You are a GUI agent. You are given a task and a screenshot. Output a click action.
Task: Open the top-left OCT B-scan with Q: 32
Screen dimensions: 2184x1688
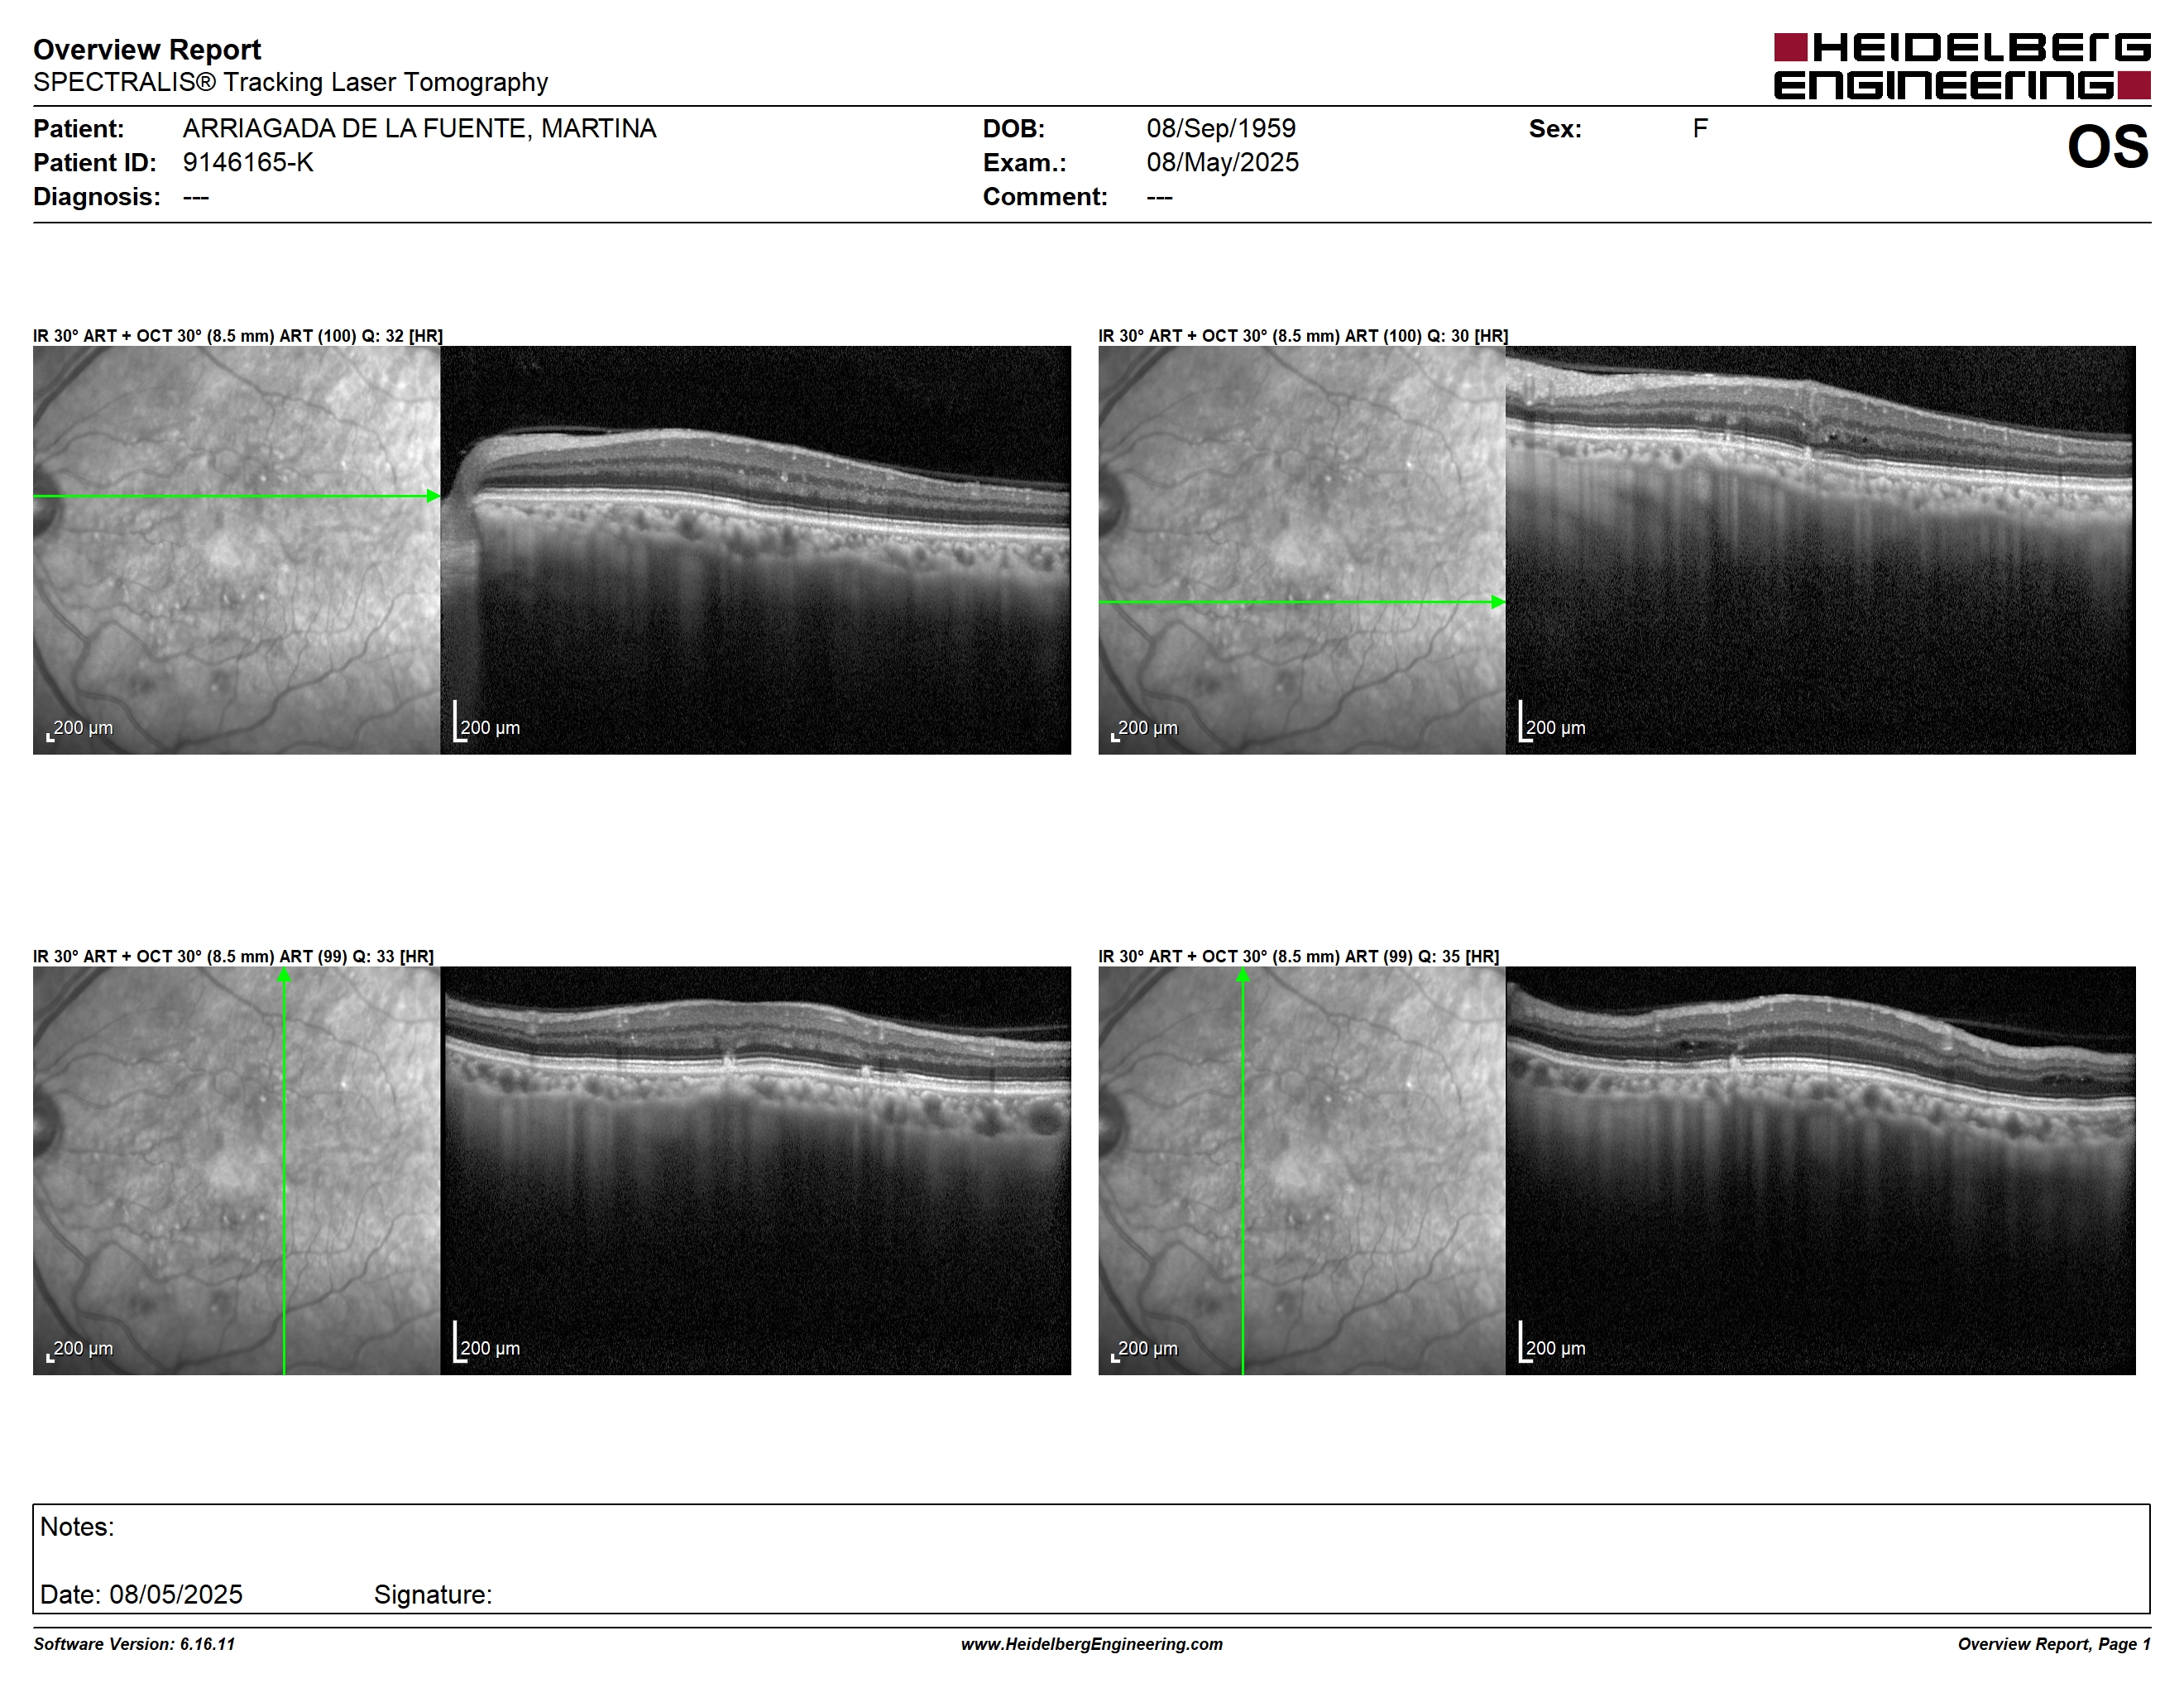click(x=755, y=550)
